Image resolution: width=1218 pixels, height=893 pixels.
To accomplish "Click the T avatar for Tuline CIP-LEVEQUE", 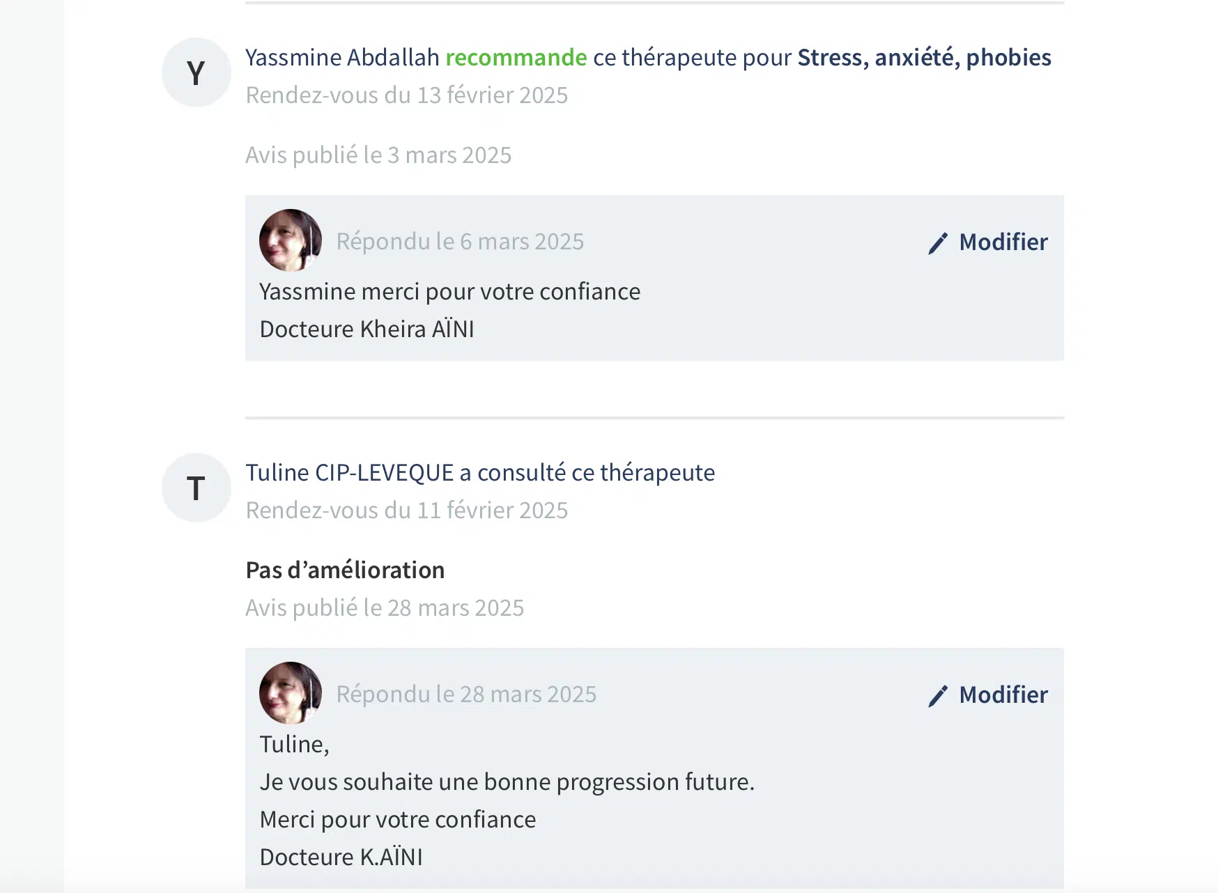I will 196,488.
